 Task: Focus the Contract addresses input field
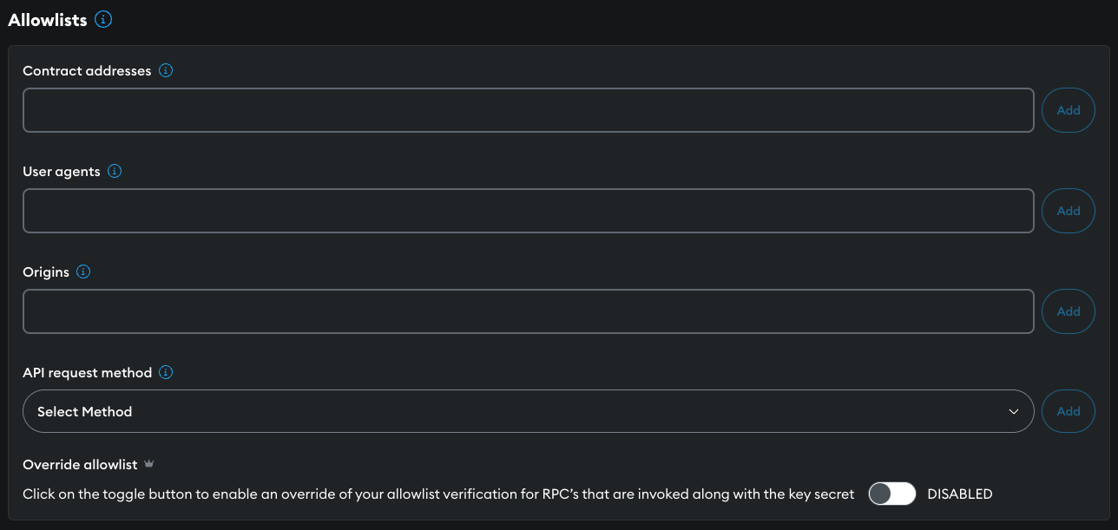click(528, 110)
